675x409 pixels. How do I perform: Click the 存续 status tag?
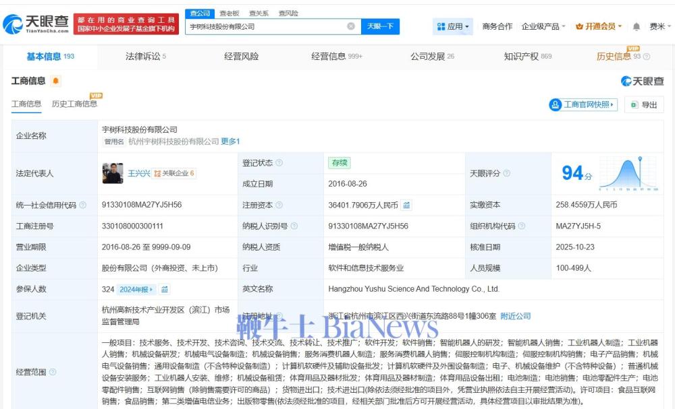pos(340,163)
